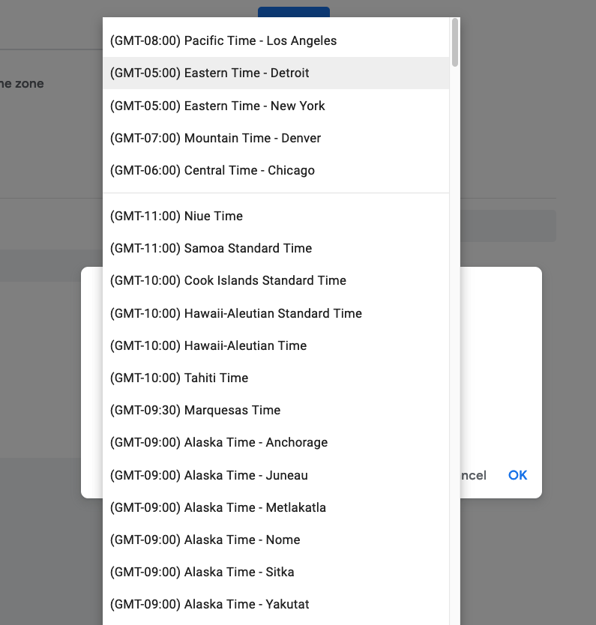Choose Cook Islands Standard Time
This screenshot has height=625, width=596.
[228, 280]
